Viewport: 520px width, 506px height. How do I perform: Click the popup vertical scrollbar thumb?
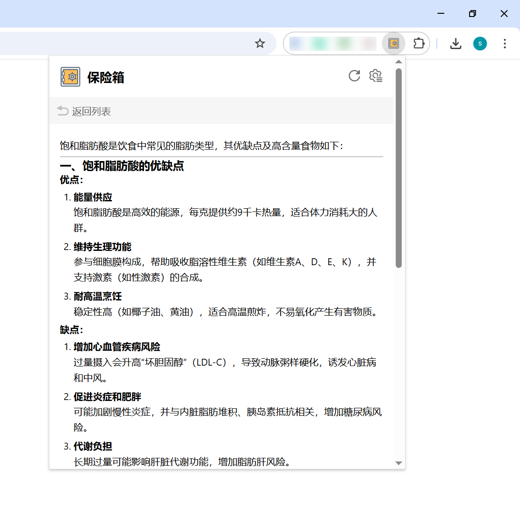point(398,168)
